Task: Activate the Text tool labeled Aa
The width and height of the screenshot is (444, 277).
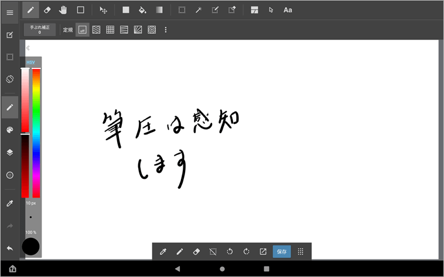Action: [x=288, y=10]
